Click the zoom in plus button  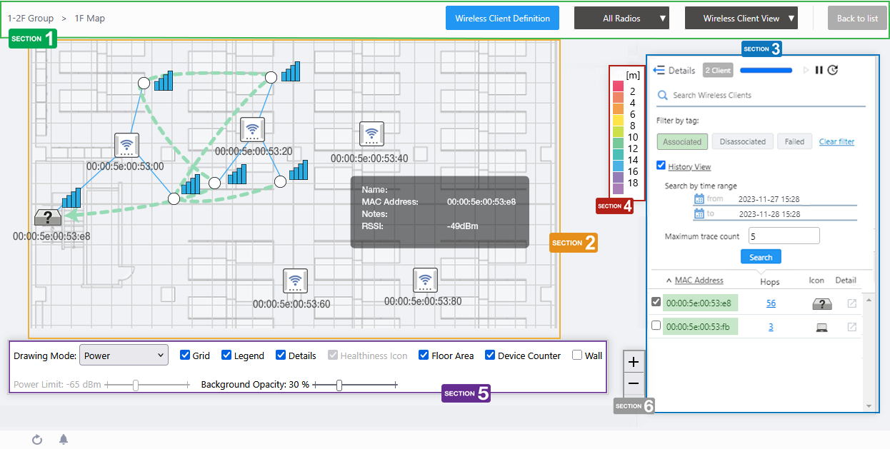[x=634, y=362]
